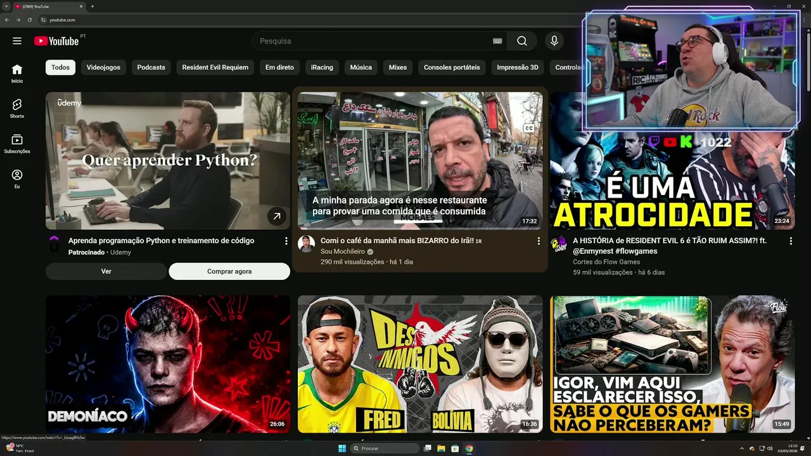Go back in browser

(x=7, y=20)
